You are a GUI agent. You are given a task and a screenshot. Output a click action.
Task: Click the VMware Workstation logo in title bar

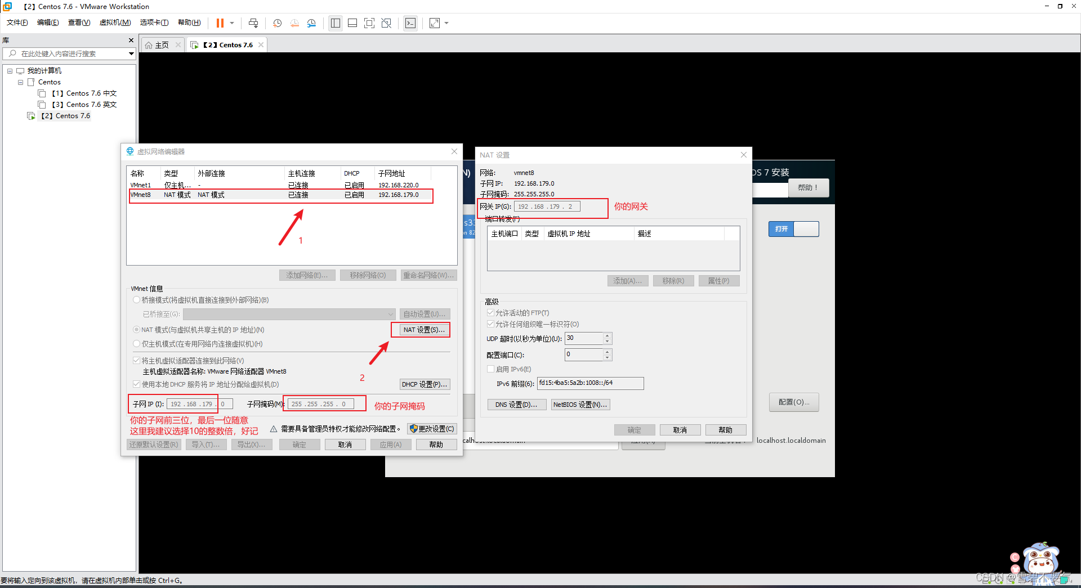[7, 6]
